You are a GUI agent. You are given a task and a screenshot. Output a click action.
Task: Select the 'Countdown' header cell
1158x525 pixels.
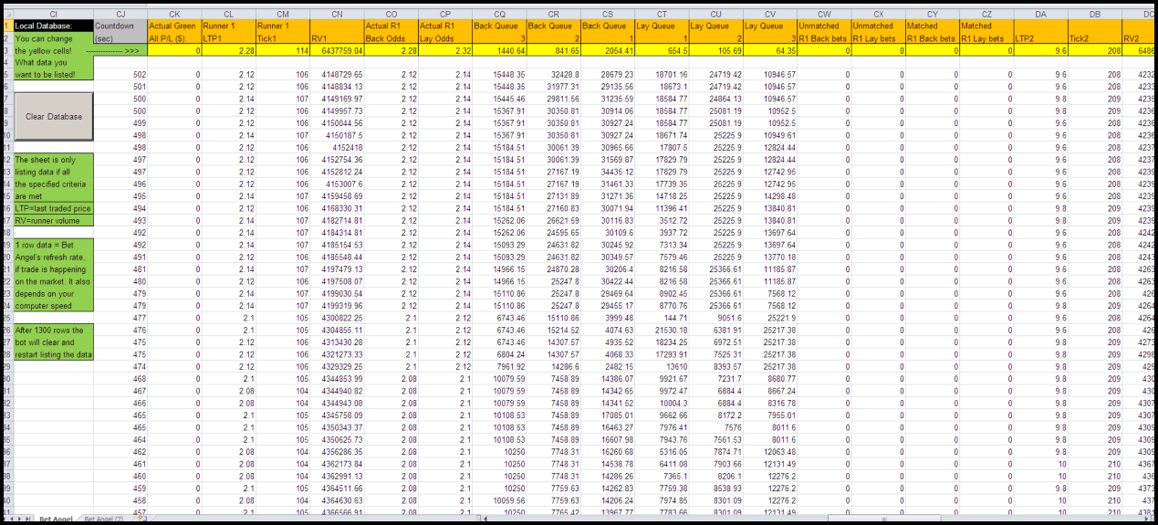tap(120, 26)
